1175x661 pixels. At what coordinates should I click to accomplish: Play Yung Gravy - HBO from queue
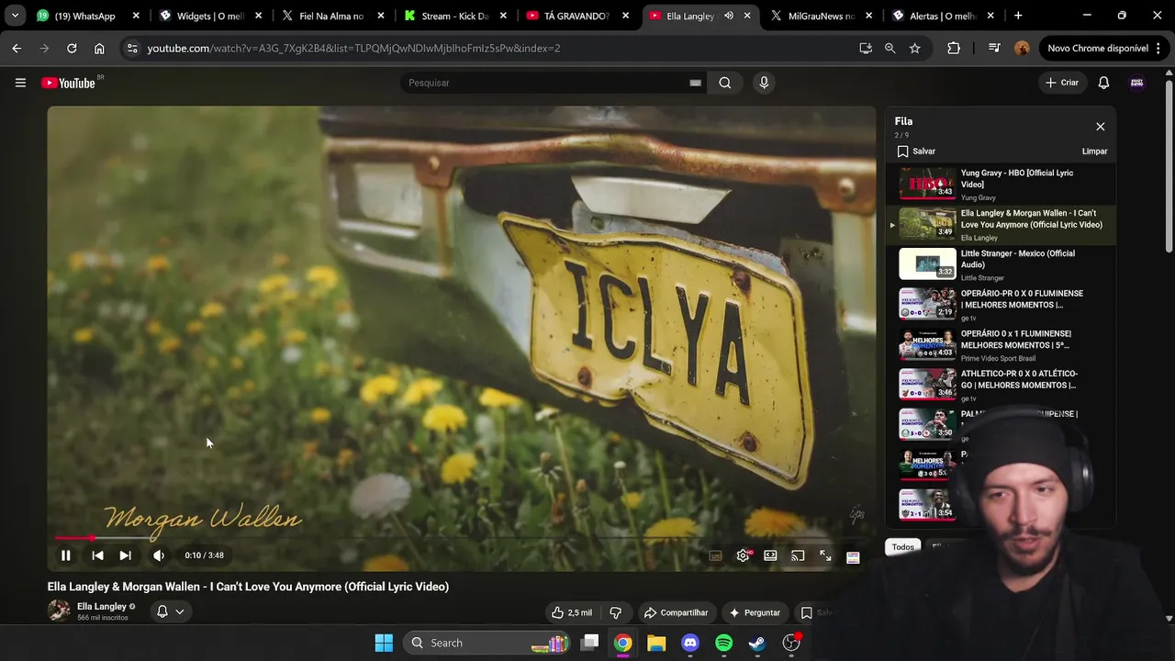tap(1001, 184)
